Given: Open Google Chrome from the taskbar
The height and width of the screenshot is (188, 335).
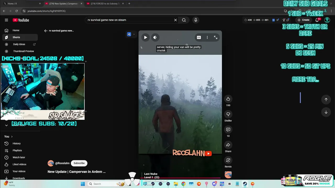Looking at the screenshot, I should pos(183,184).
